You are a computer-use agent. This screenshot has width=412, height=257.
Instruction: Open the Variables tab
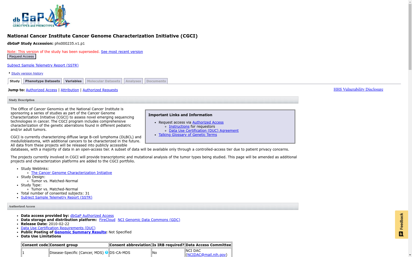(73, 81)
